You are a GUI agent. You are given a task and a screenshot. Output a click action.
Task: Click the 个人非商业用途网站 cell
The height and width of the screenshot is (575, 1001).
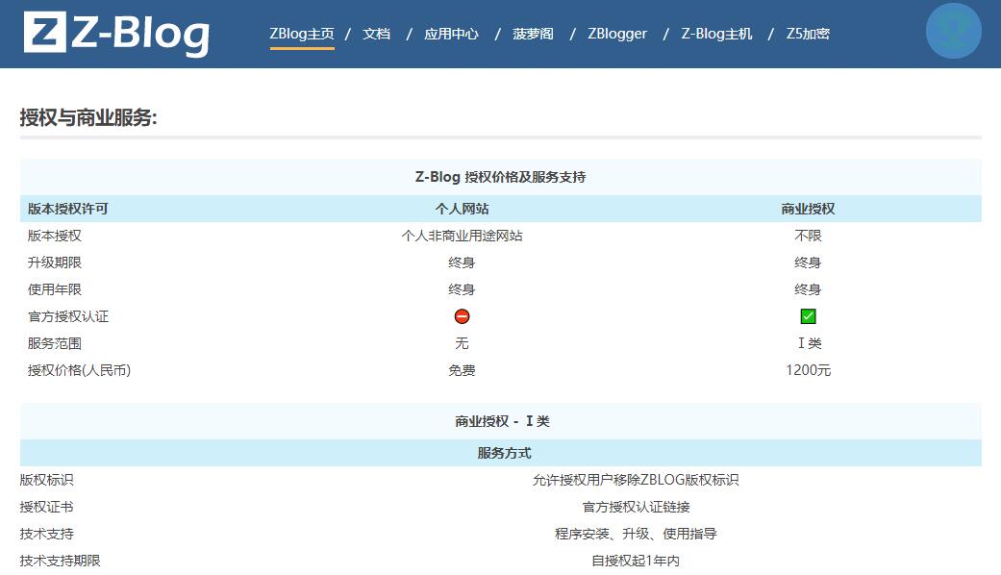(462, 236)
